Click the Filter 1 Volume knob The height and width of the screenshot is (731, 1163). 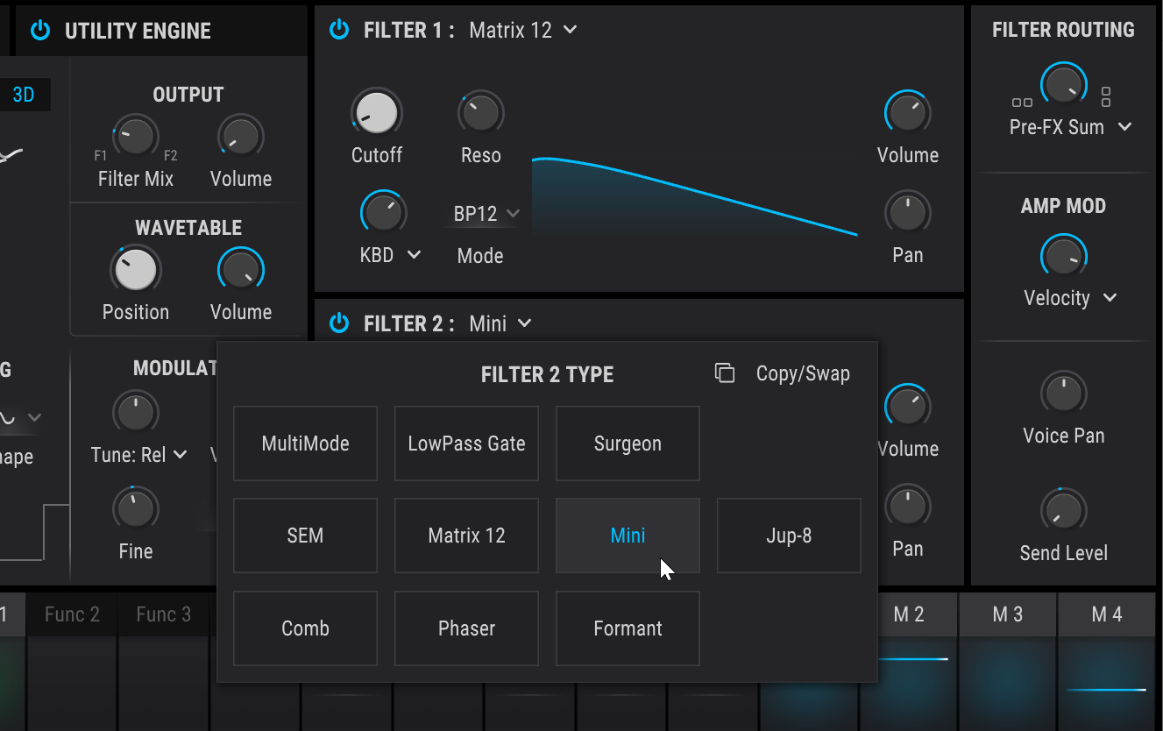(908, 113)
